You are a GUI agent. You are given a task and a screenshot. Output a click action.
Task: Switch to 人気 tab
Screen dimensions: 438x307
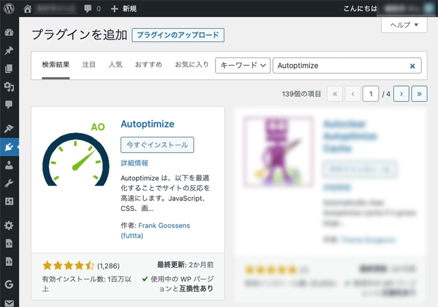coord(115,64)
